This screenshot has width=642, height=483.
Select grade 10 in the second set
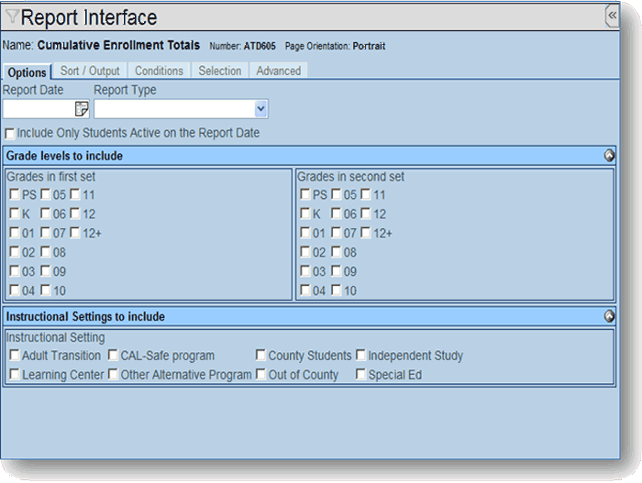tap(337, 291)
